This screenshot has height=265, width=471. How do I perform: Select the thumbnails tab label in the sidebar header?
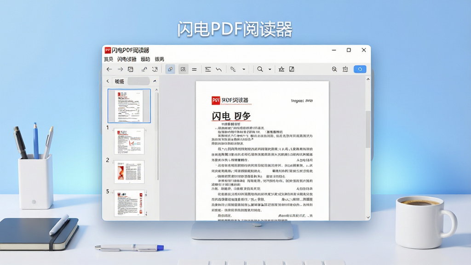point(119,81)
